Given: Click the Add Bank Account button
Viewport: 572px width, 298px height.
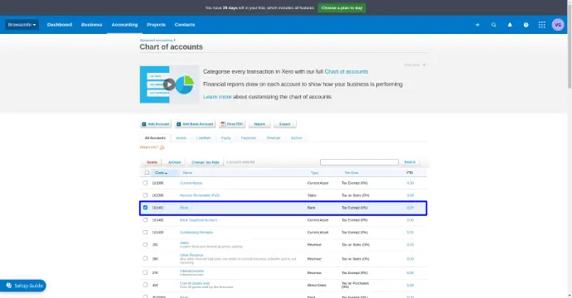Looking at the screenshot, I should [x=195, y=124].
